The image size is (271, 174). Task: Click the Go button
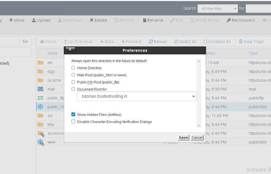tap(25, 41)
